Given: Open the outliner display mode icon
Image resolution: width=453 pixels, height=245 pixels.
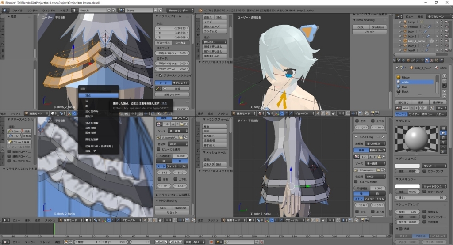Looking at the screenshot, I should (399, 16).
